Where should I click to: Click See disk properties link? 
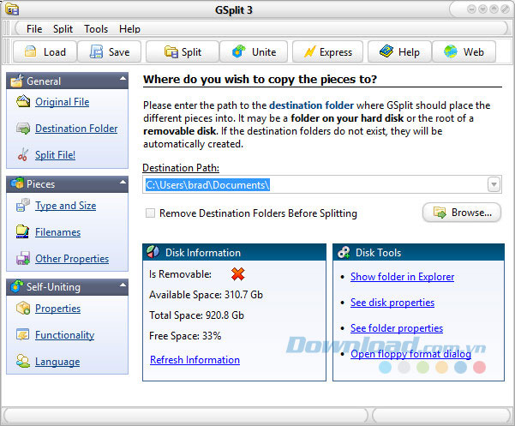(392, 303)
